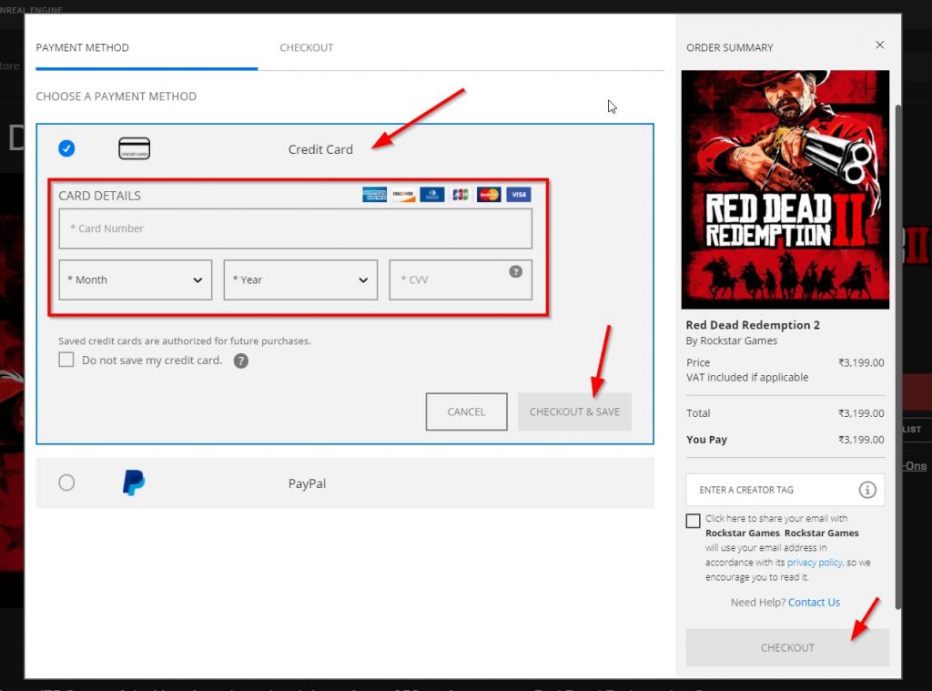The height and width of the screenshot is (691, 932).
Task: Click the American Express card logo
Action: pos(374,195)
